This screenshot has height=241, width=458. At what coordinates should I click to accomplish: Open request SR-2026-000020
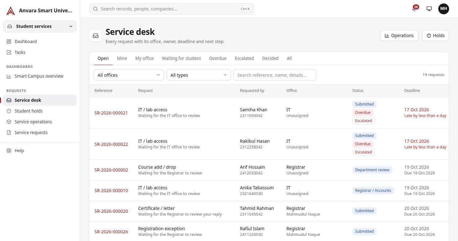(111, 211)
